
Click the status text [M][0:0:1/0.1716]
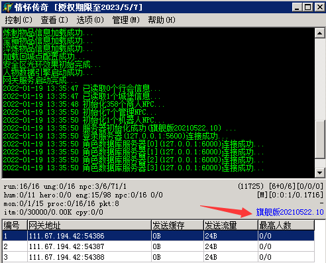[290, 195]
